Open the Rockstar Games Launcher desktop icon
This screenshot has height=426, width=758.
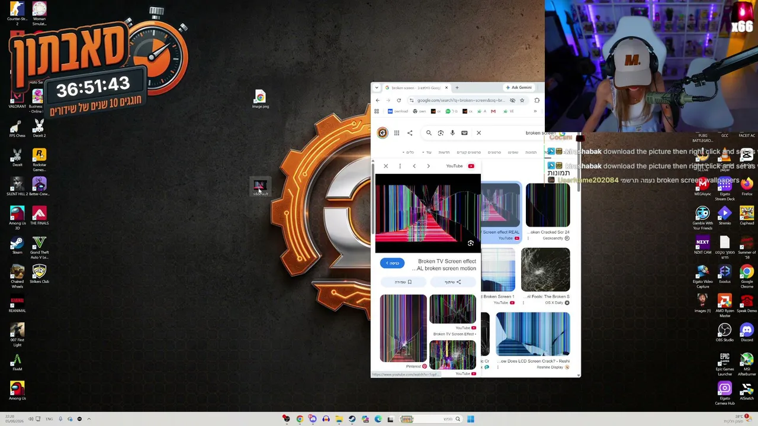point(39,159)
